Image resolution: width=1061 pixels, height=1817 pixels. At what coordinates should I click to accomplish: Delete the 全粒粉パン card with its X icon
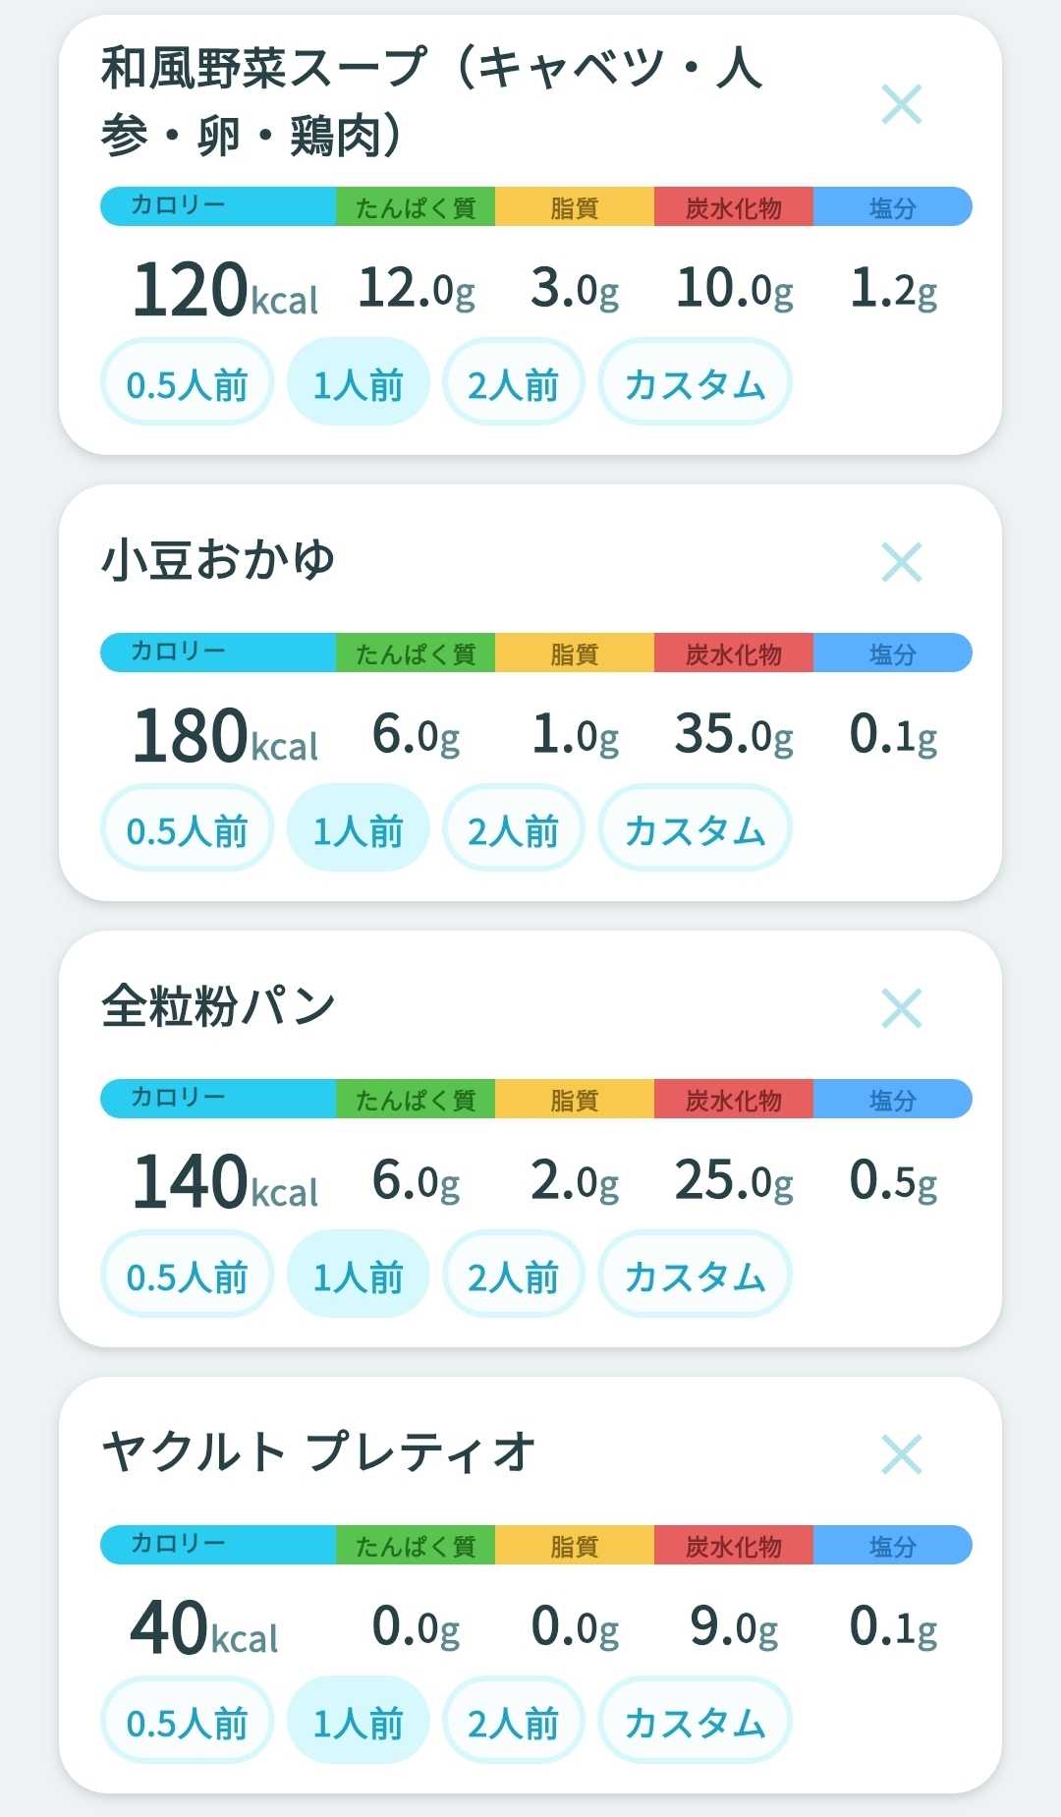[x=902, y=1008]
